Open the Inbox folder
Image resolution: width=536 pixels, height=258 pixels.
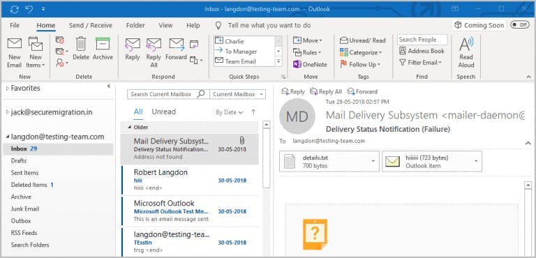[x=58, y=149]
